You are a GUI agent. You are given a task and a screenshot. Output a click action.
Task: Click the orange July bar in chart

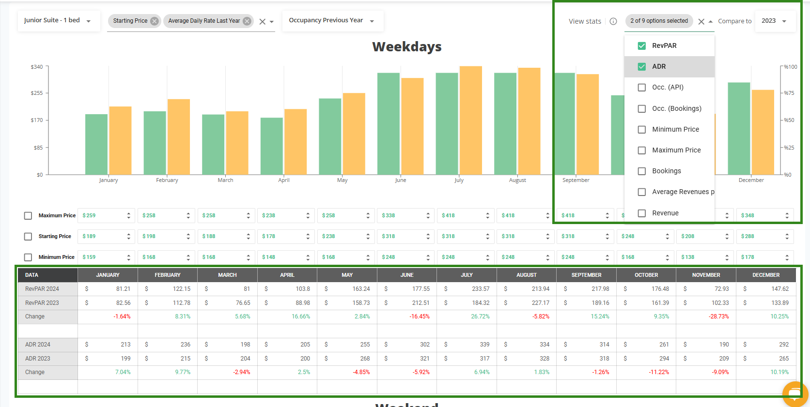tap(470, 121)
